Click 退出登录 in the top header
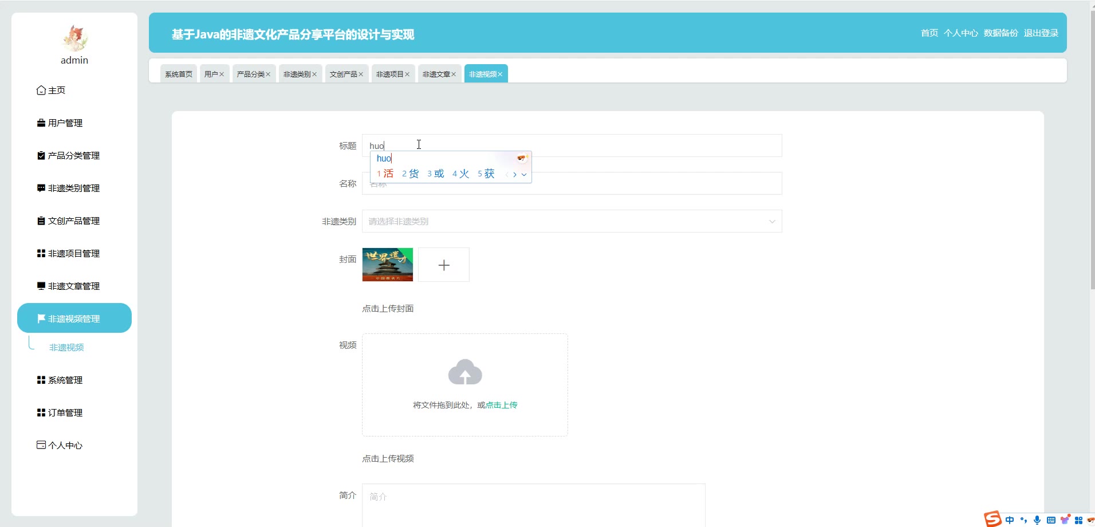This screenshot has width=1095, height=527. 1041,33
